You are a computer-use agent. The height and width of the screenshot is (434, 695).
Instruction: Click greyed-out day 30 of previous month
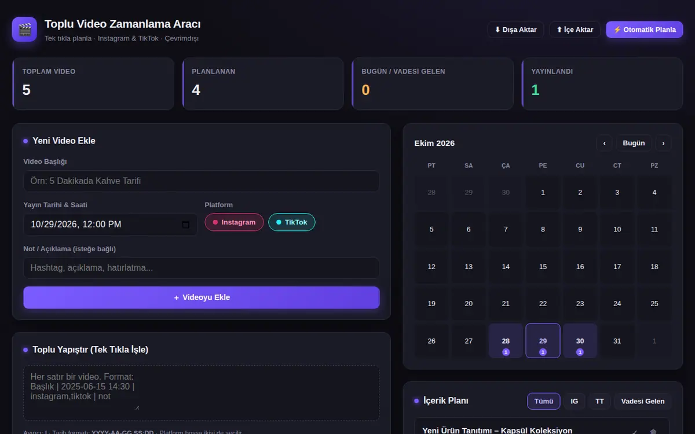pyautogui.click(x=506, y=192)
